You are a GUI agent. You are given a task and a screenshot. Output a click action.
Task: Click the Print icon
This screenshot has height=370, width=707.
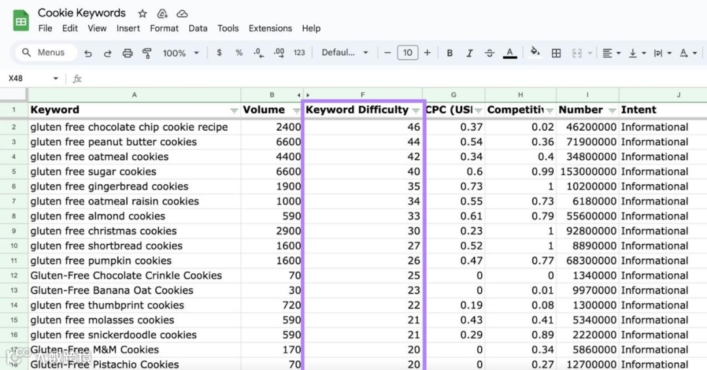pos(128,53)
